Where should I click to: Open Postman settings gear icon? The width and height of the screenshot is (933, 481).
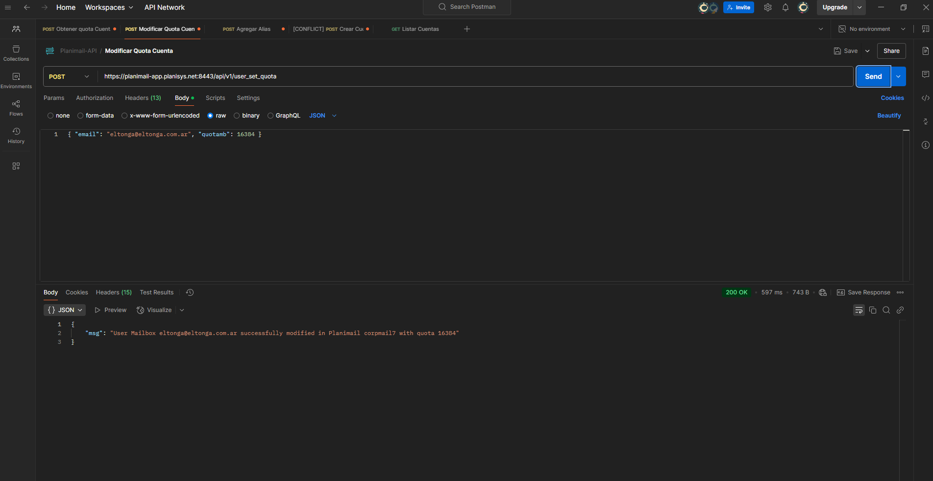[768, 7]
